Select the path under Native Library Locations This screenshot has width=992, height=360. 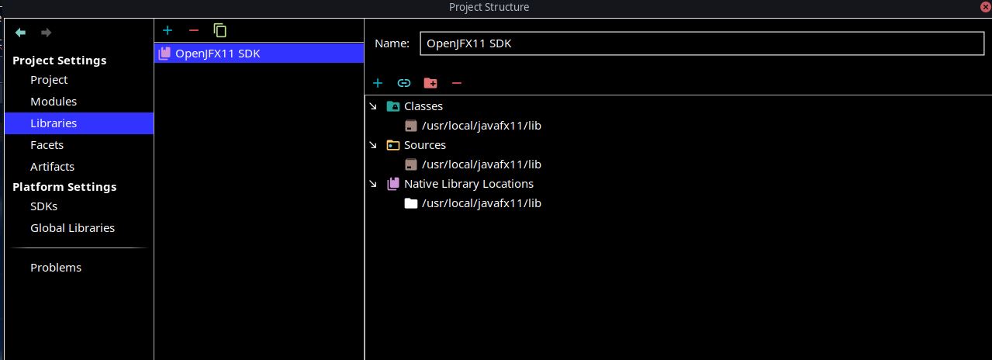(x=481, y=203)
